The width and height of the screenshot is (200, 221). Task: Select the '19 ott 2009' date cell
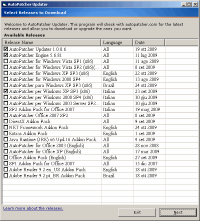click(x=146, y=49)
